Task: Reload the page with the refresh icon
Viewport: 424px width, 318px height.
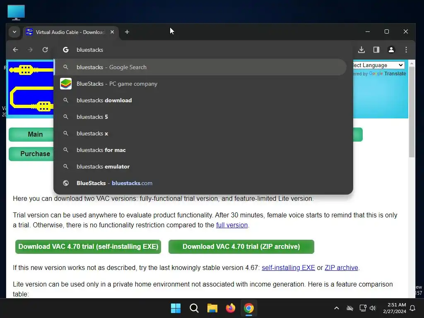Action: pos(45,50)
